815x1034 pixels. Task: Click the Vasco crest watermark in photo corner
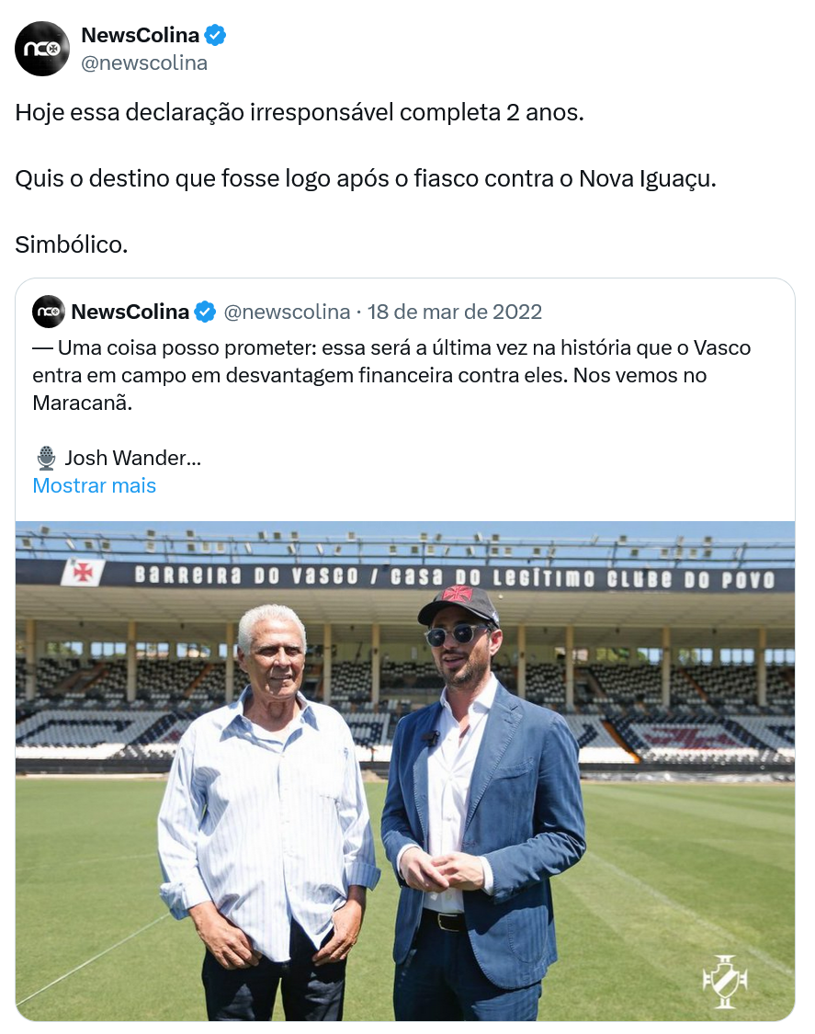[724, 981]
